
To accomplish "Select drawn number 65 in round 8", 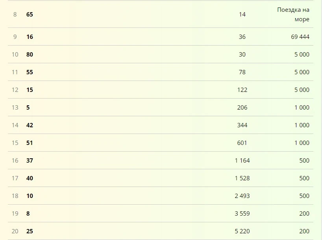I will point(30,15).
